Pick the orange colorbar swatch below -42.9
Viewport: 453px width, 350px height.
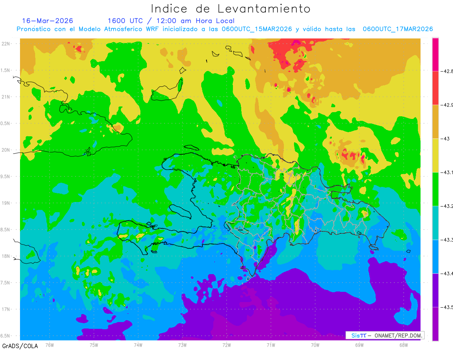[x=435, y=122]
